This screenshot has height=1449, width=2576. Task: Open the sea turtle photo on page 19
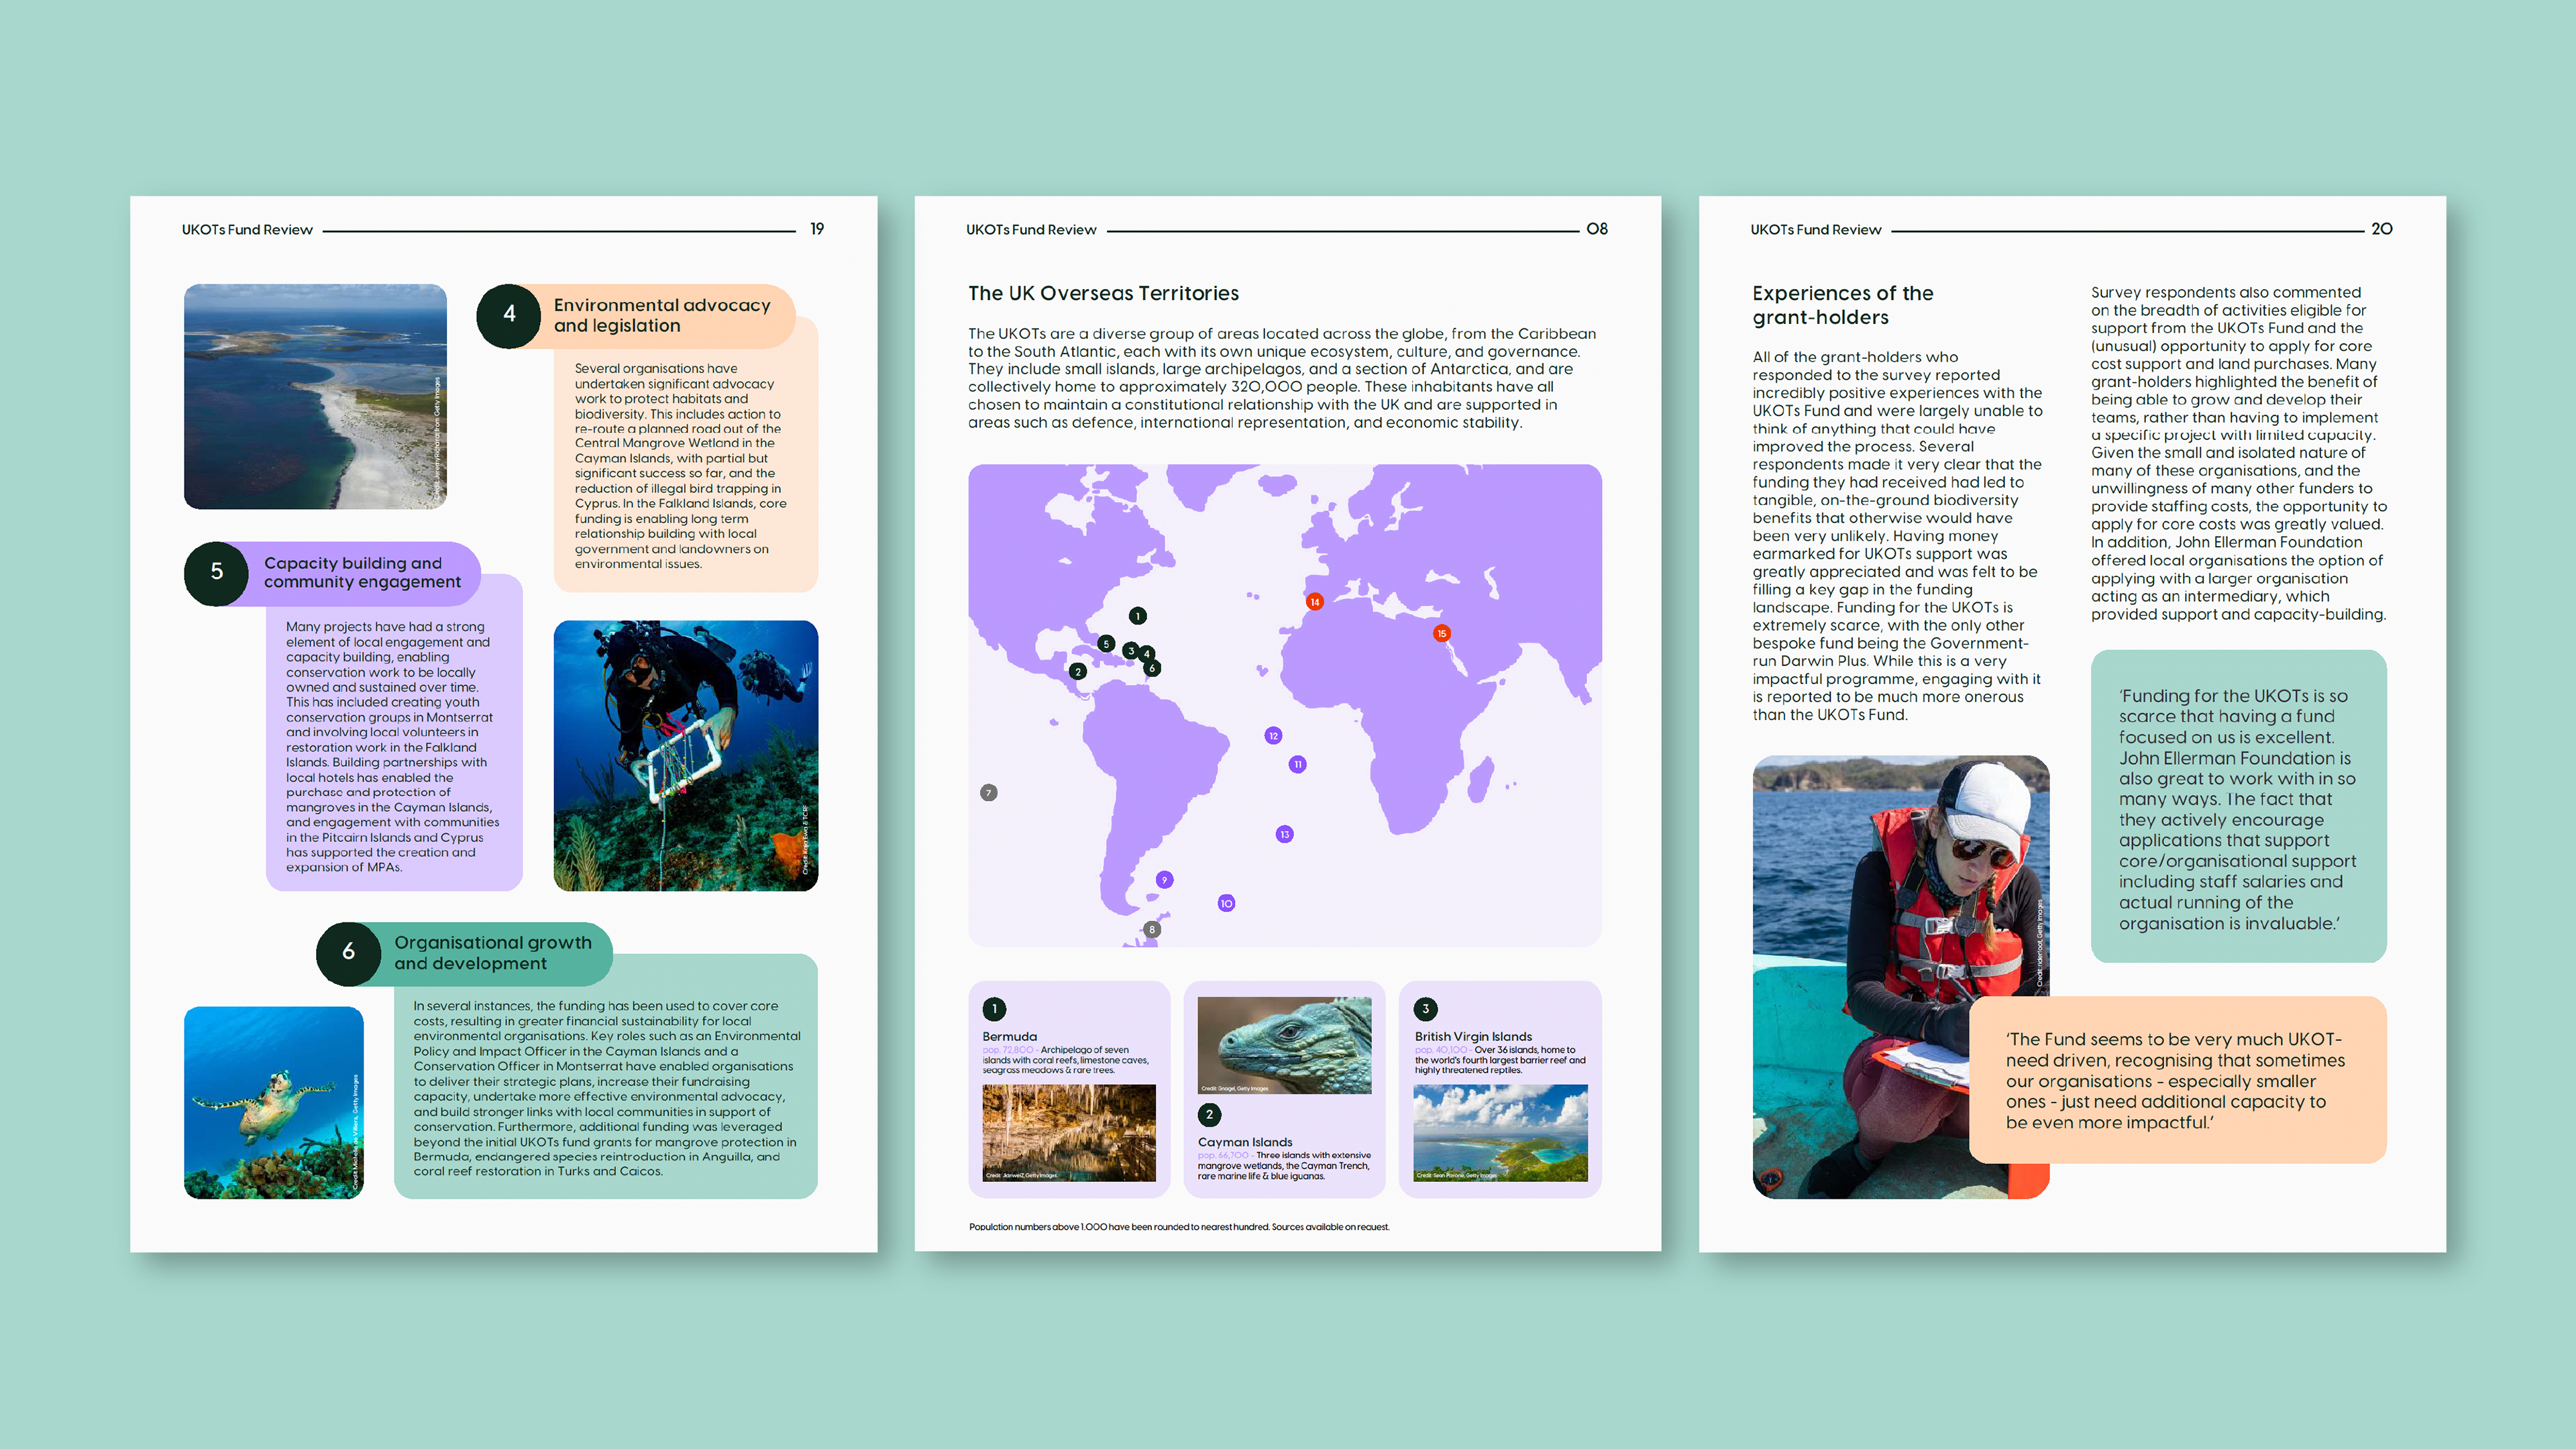273,1102
